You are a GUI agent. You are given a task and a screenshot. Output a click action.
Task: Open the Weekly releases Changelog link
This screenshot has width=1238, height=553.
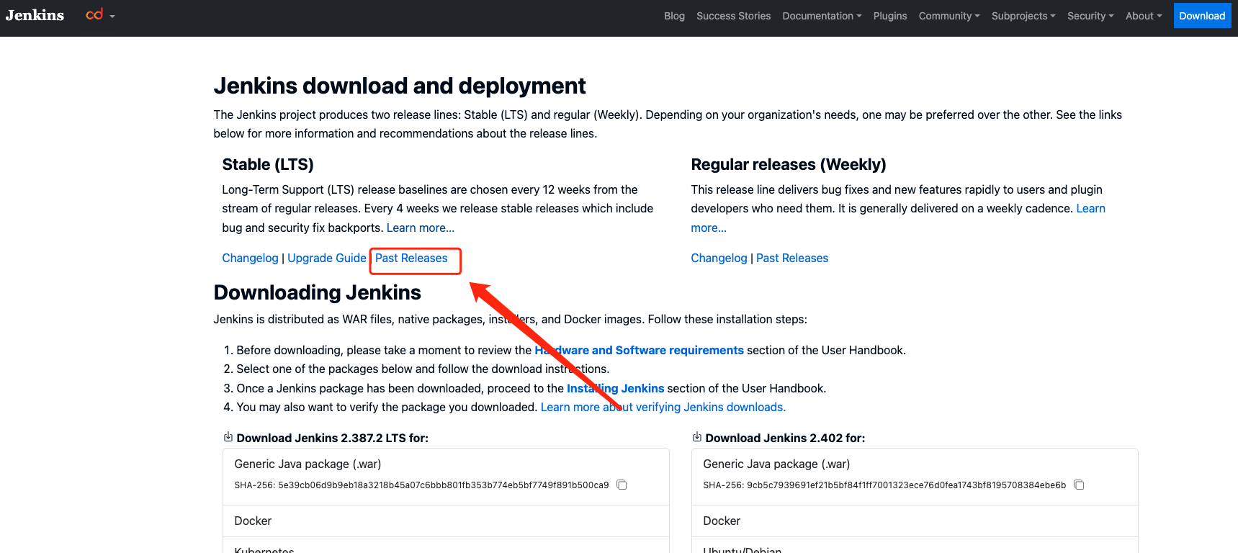(719, 258)
